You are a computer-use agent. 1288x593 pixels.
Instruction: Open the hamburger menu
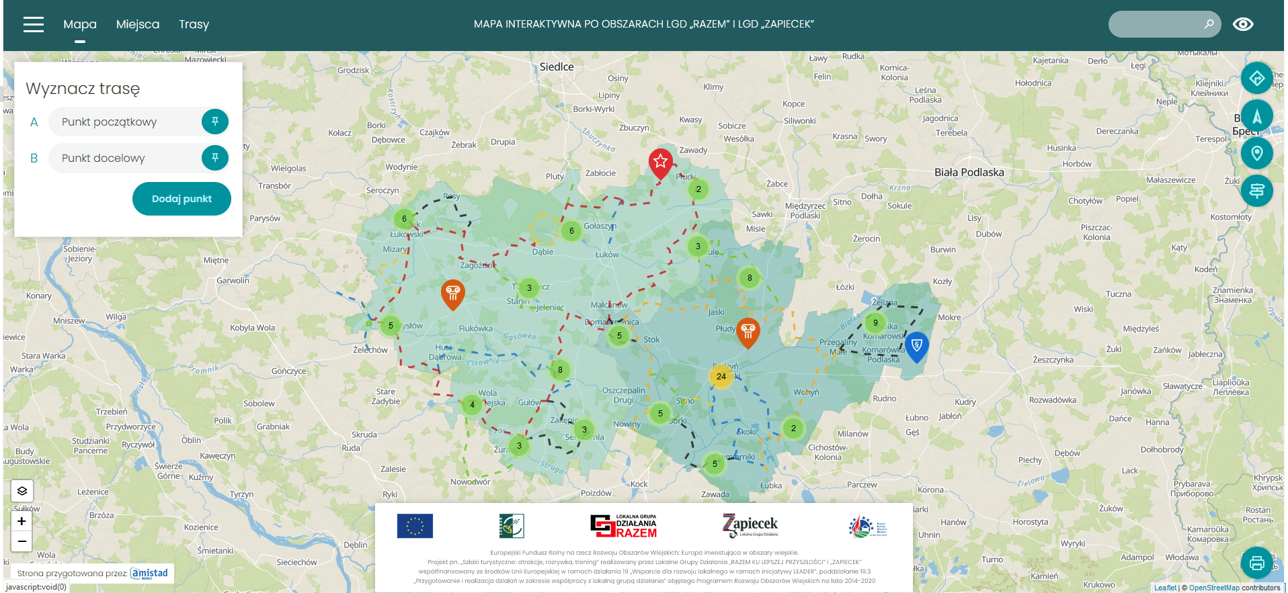tap(34, 25)
